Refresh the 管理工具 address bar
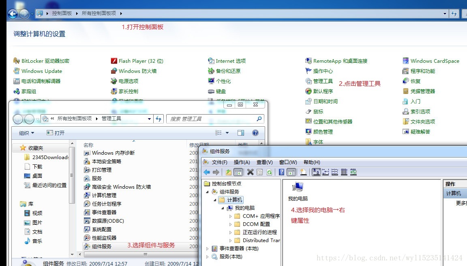This screenshot has height=266, width=467. coord(159,119)
